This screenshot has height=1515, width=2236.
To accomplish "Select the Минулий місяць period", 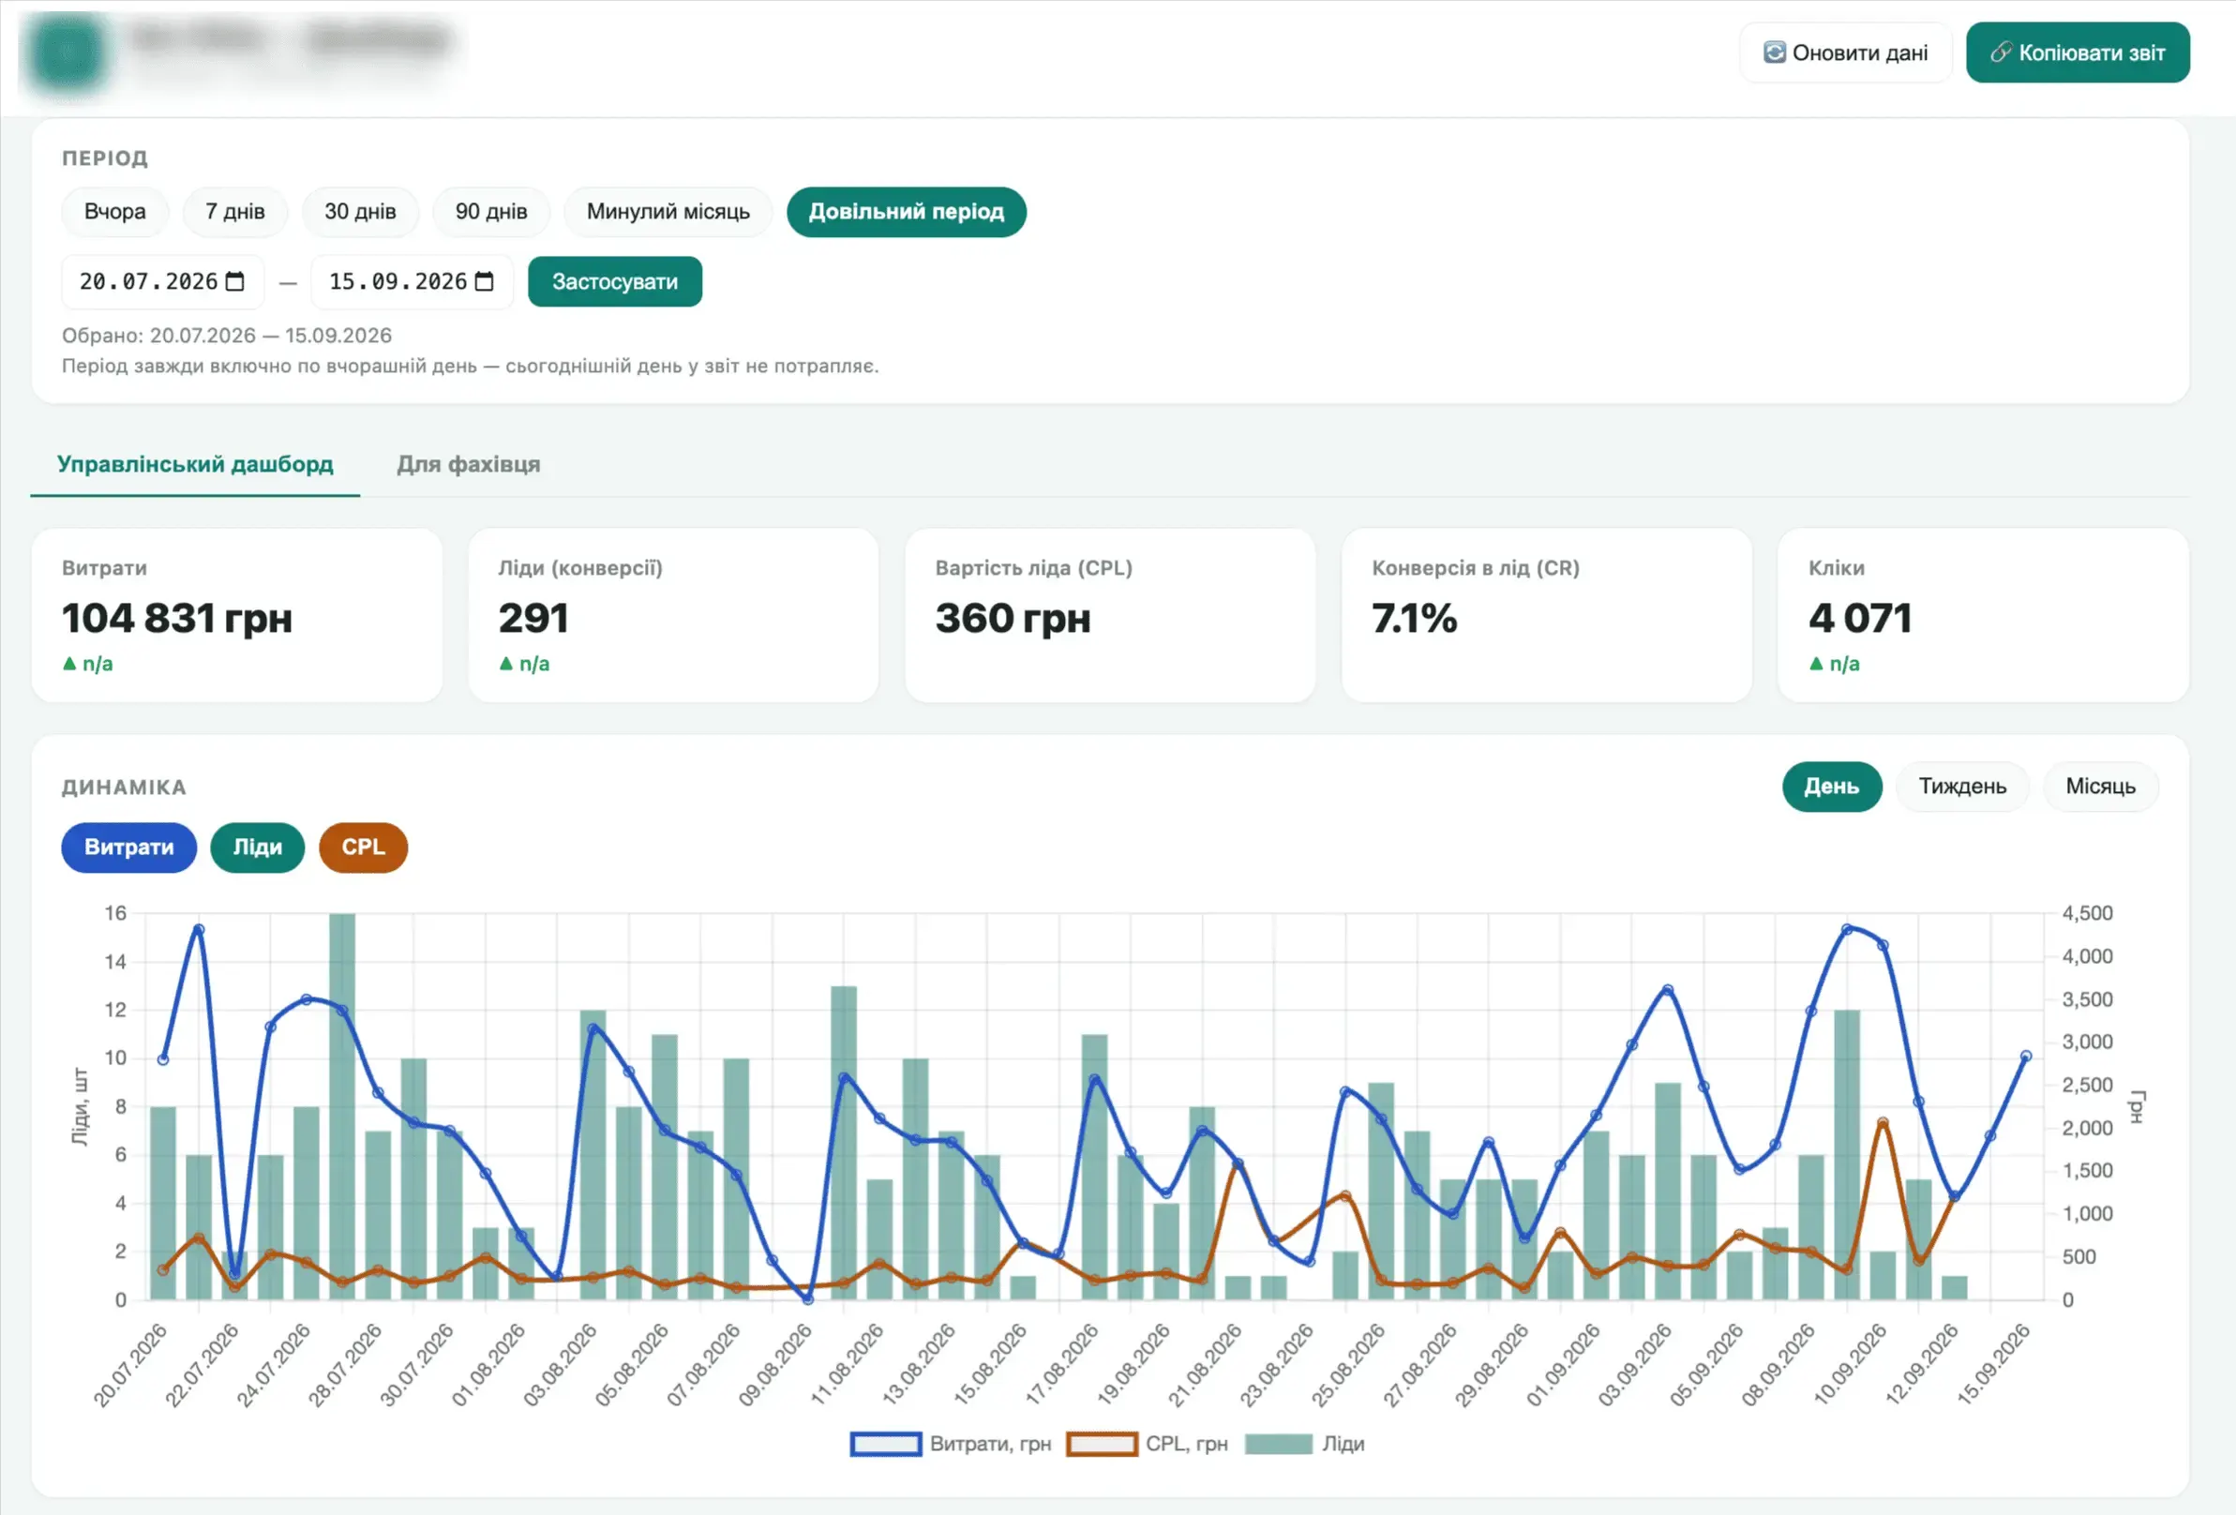I will click(668, 212).
